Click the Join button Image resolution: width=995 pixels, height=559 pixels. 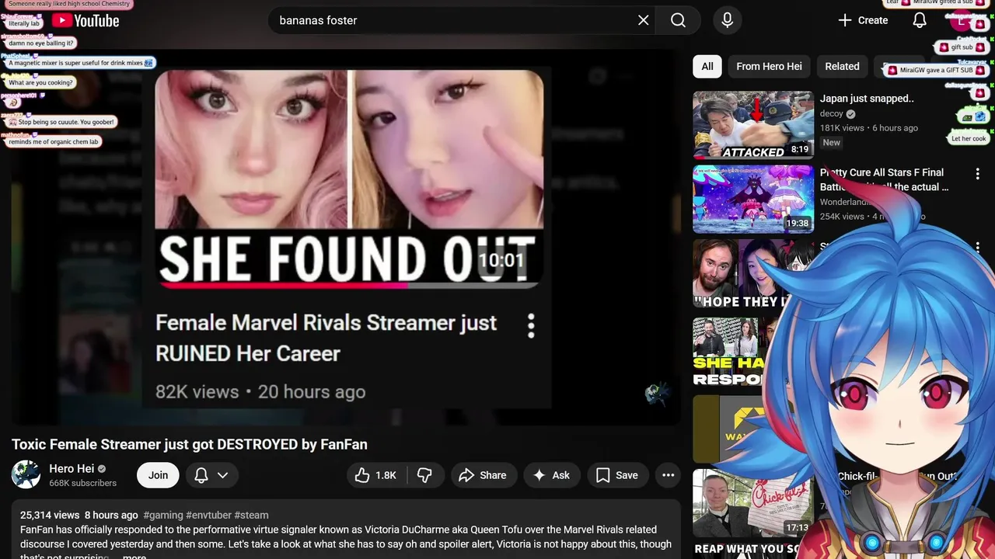point(158,475)
